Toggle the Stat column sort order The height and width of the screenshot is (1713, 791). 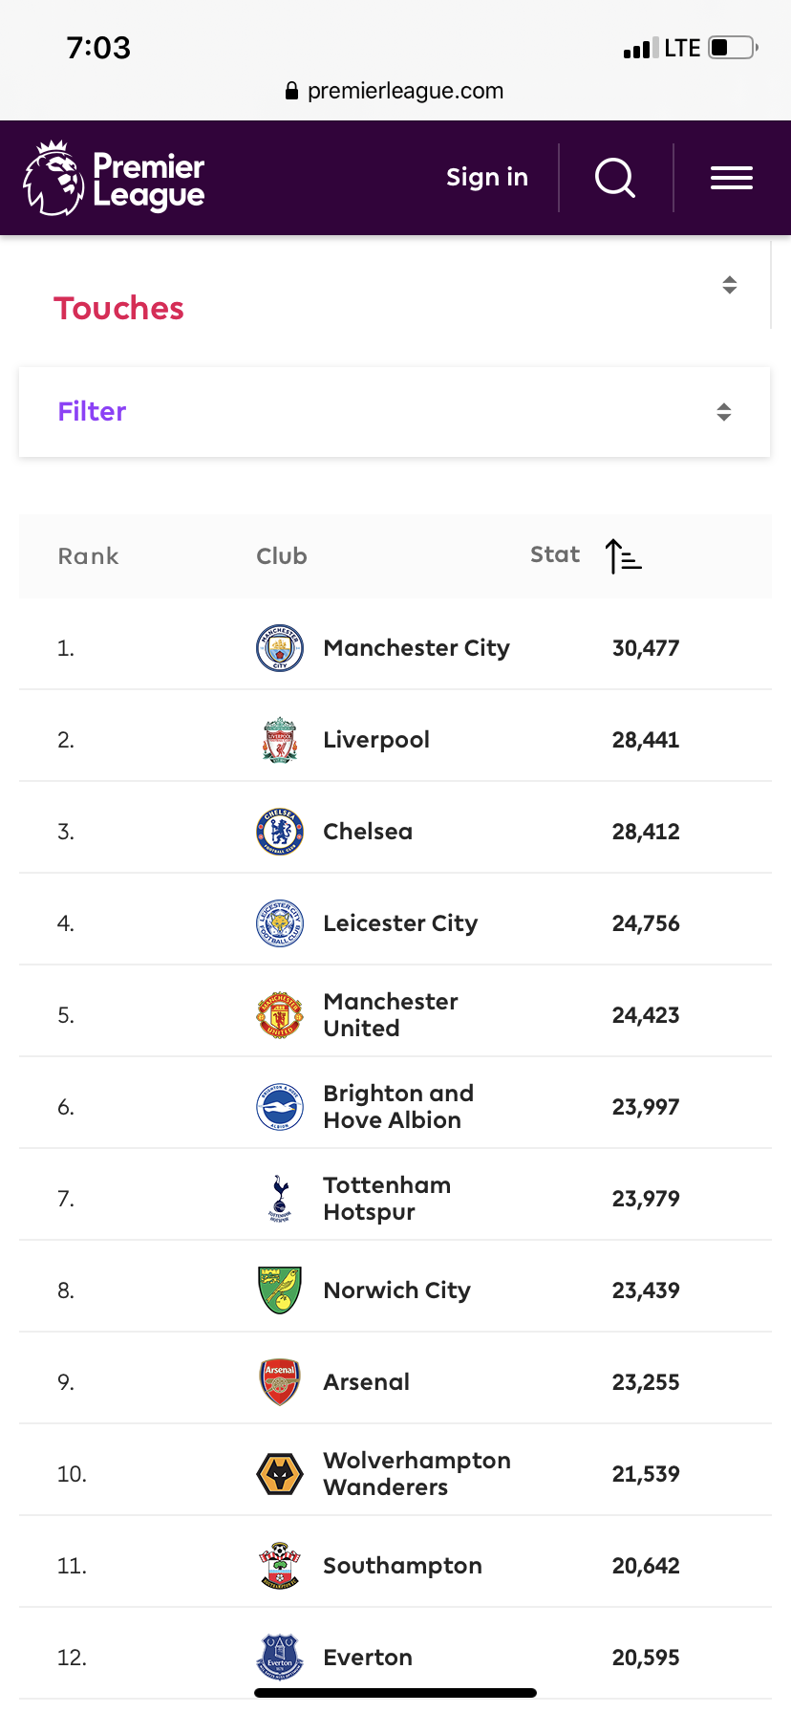[623, 555]
